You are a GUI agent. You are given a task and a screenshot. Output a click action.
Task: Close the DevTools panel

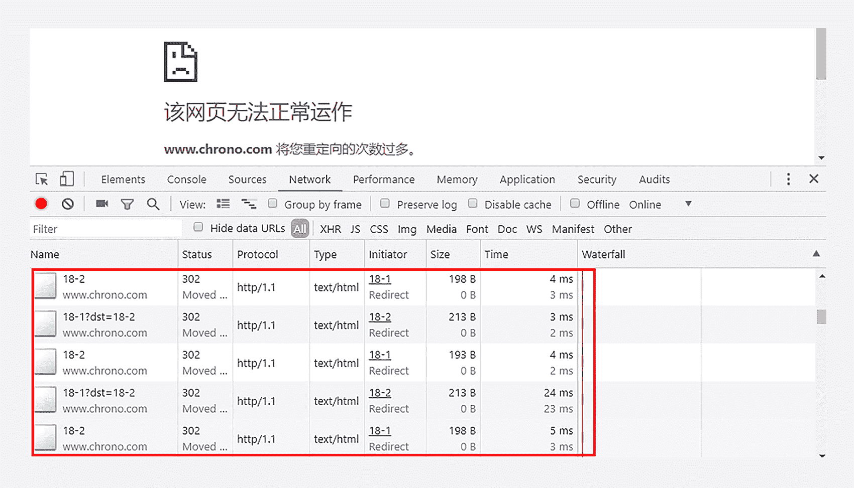click(814, 179)
